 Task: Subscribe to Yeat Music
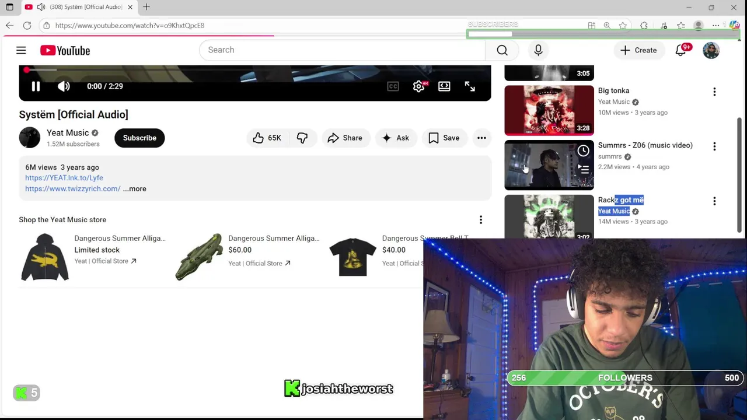pos(139,138)
